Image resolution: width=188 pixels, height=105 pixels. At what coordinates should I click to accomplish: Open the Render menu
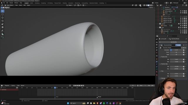[11, 3]
